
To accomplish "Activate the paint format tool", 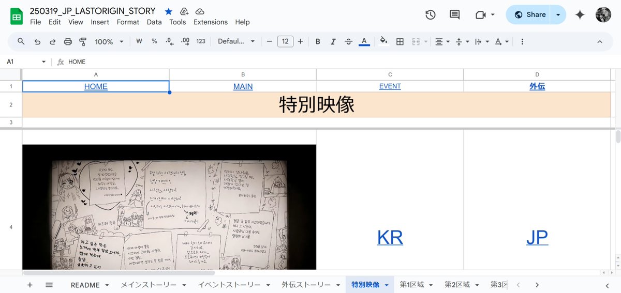I will point(83,41).
